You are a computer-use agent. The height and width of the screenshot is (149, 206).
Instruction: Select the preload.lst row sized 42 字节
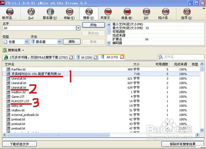[x=101, y=119]
